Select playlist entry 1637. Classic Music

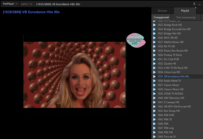pyautogui.click(x=177, y=85)
